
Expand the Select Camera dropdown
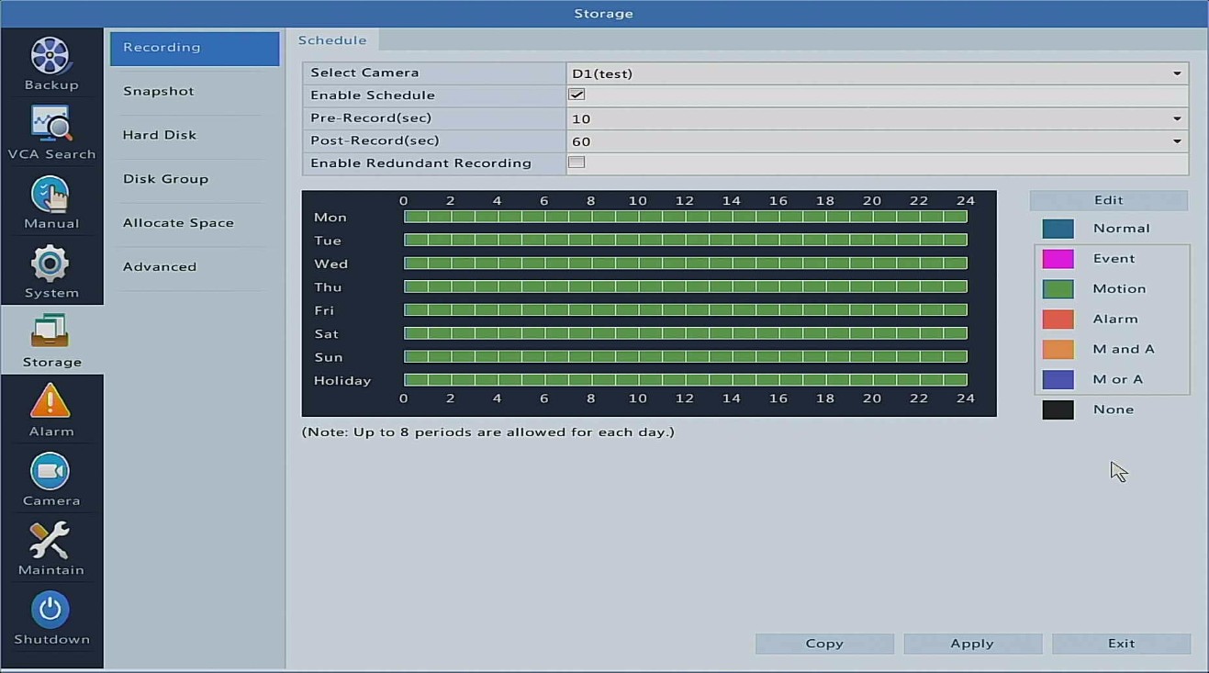click(1176, 73)
